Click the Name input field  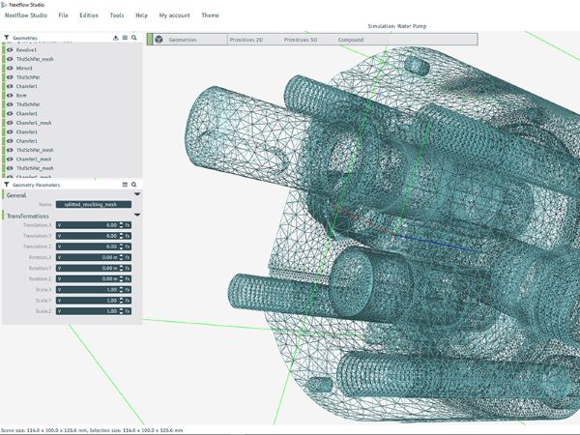[x=93, y=205]
